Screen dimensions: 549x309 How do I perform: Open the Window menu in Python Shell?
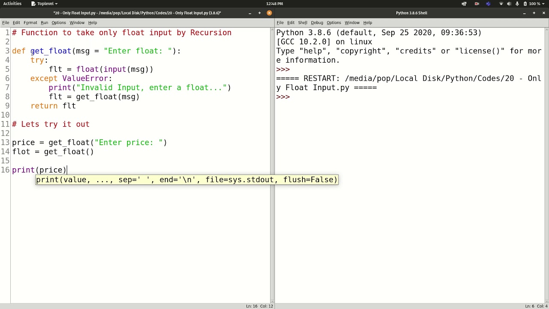(352, 22)
